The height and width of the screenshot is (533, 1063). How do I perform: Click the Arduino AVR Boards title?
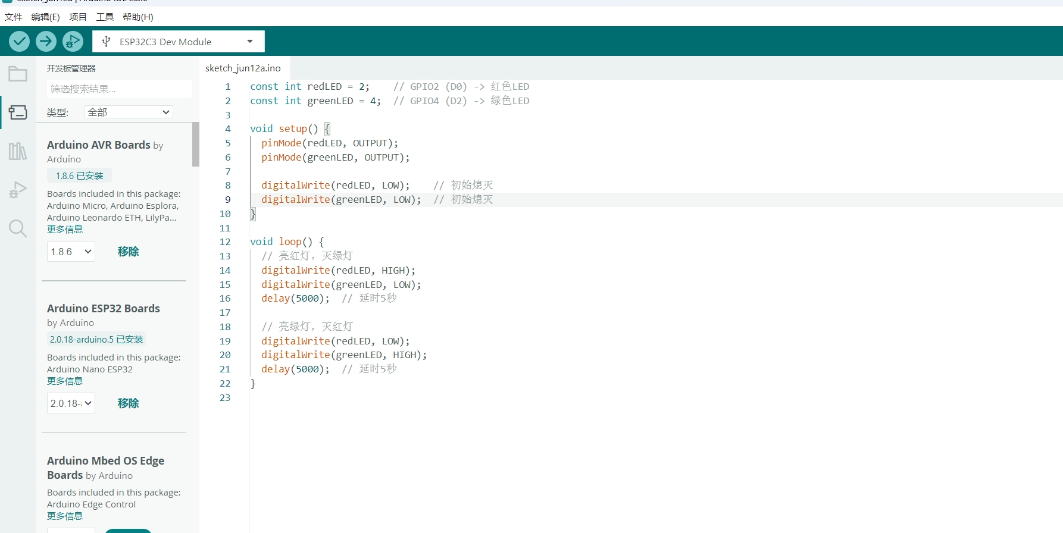[x=99, y=145]
